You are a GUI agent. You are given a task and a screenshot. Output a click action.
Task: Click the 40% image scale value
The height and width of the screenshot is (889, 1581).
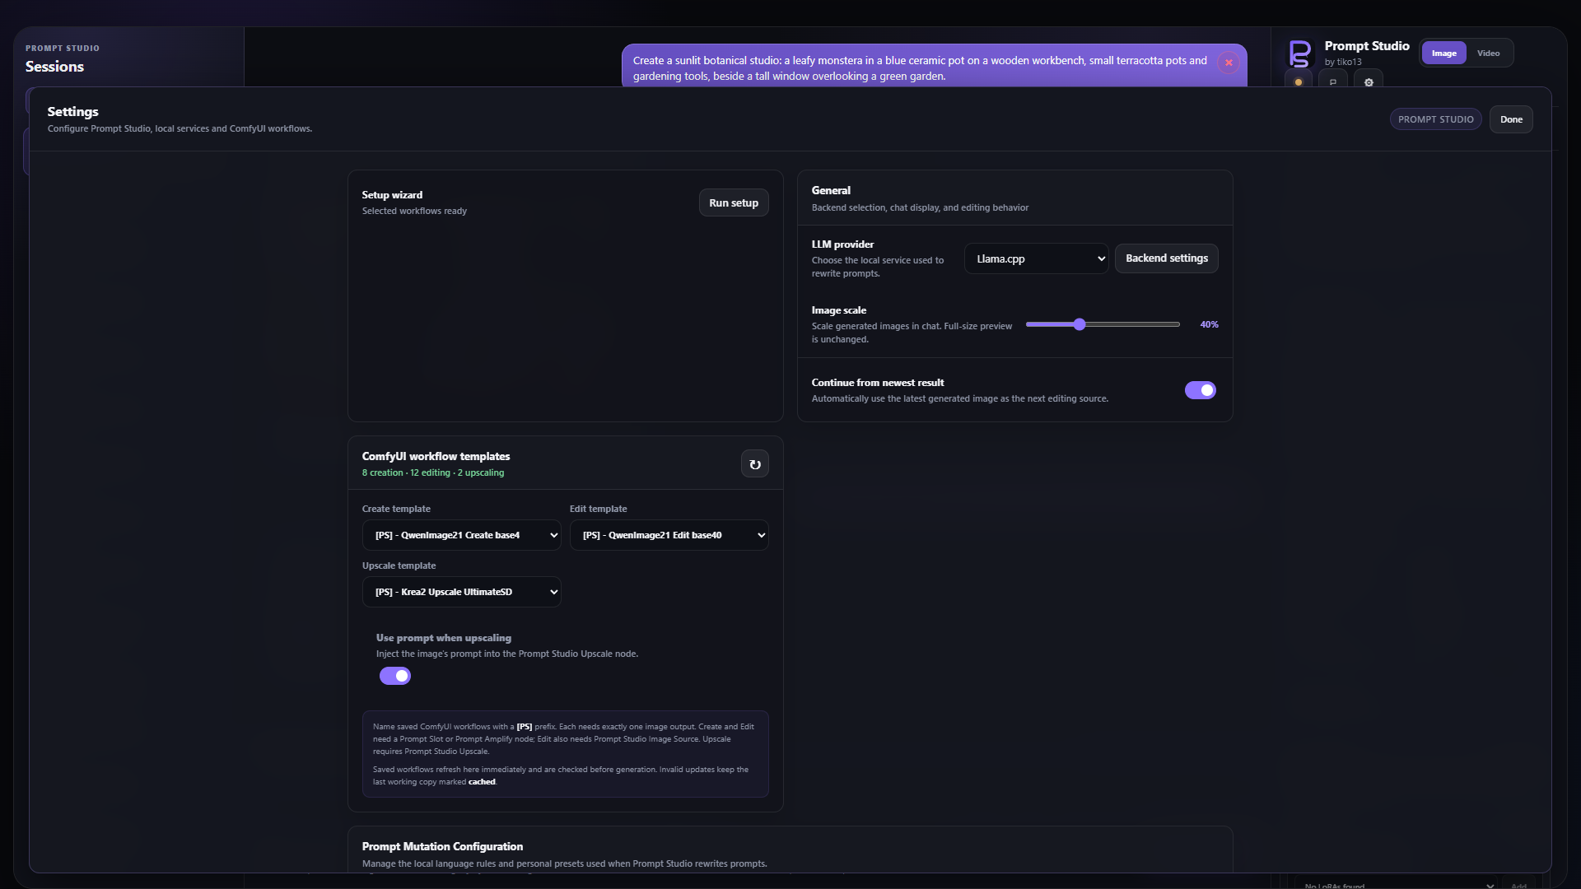(1209, 324)
